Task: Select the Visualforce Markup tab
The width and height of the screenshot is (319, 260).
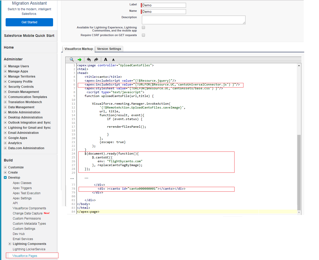Action: pyautogui.click(x=79, y=49)
